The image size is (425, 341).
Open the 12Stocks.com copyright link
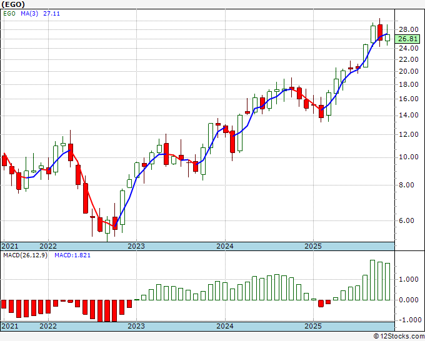click(x=399, y=337)
